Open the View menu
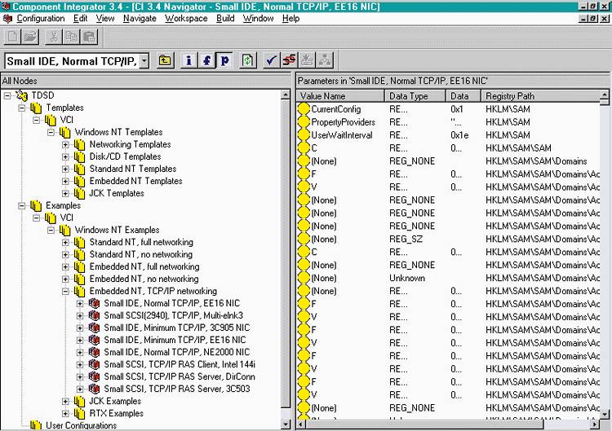Viewport: 612px width, 431px height. point(105,18)
